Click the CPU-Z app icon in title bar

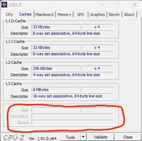click(x=4, y=5)
